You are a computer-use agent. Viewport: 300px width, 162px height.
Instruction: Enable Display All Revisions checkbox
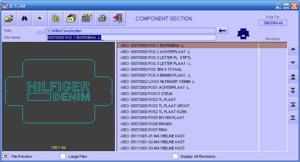click(x=175, y=156)
